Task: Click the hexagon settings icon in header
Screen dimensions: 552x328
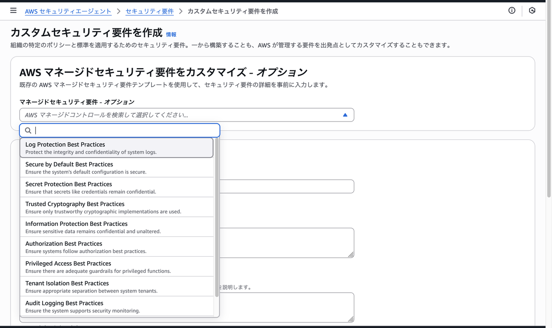Action: coord(532,11)
